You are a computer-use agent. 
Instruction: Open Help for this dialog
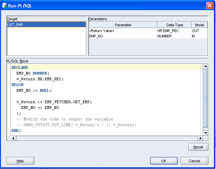point(20,161)
